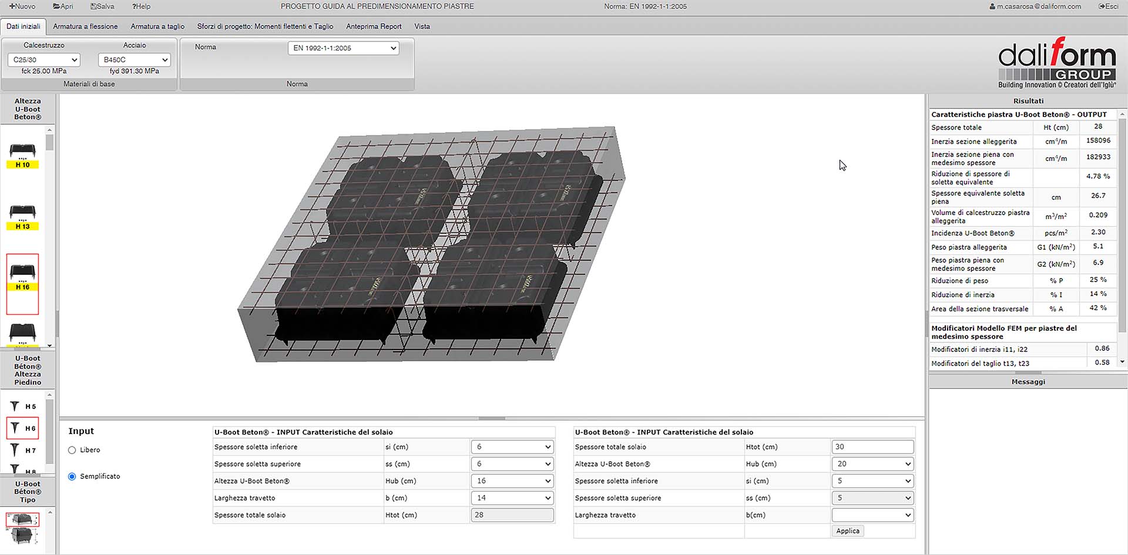Open Sforzi di progetto: Momenti flettenti e Taglio tab
This screenshot has width=1128, height=555.
[265, 26]
